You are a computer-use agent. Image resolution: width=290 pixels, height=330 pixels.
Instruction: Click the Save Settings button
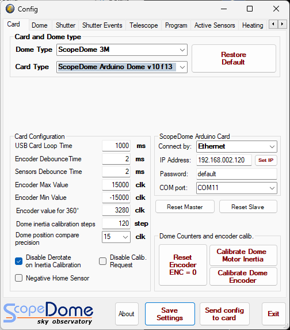[x=170, y=314]
